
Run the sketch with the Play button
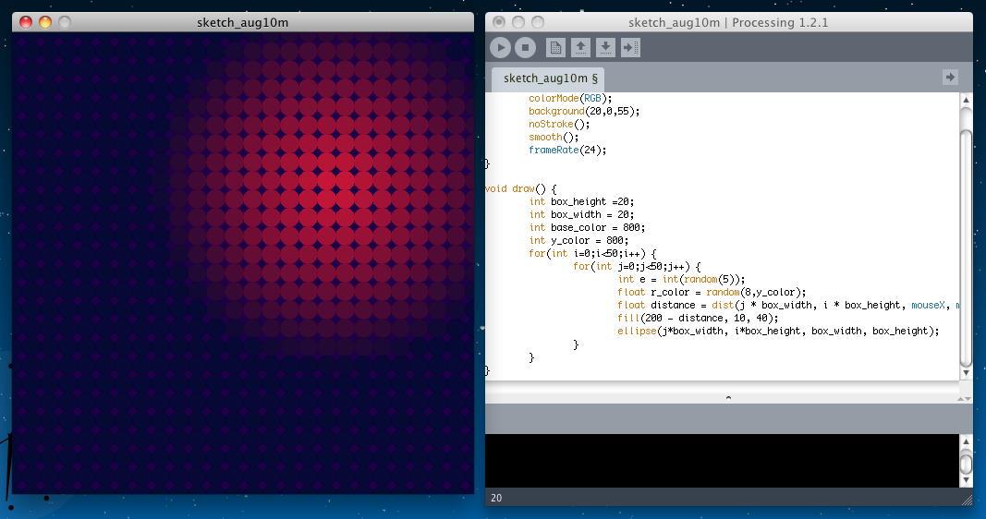pos(500,47)
